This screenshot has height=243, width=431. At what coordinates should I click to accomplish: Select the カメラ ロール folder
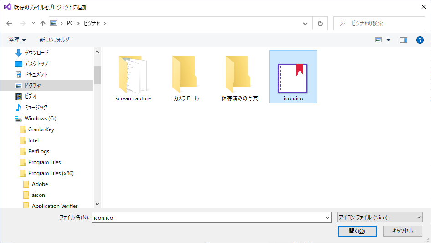click(186, 78)
